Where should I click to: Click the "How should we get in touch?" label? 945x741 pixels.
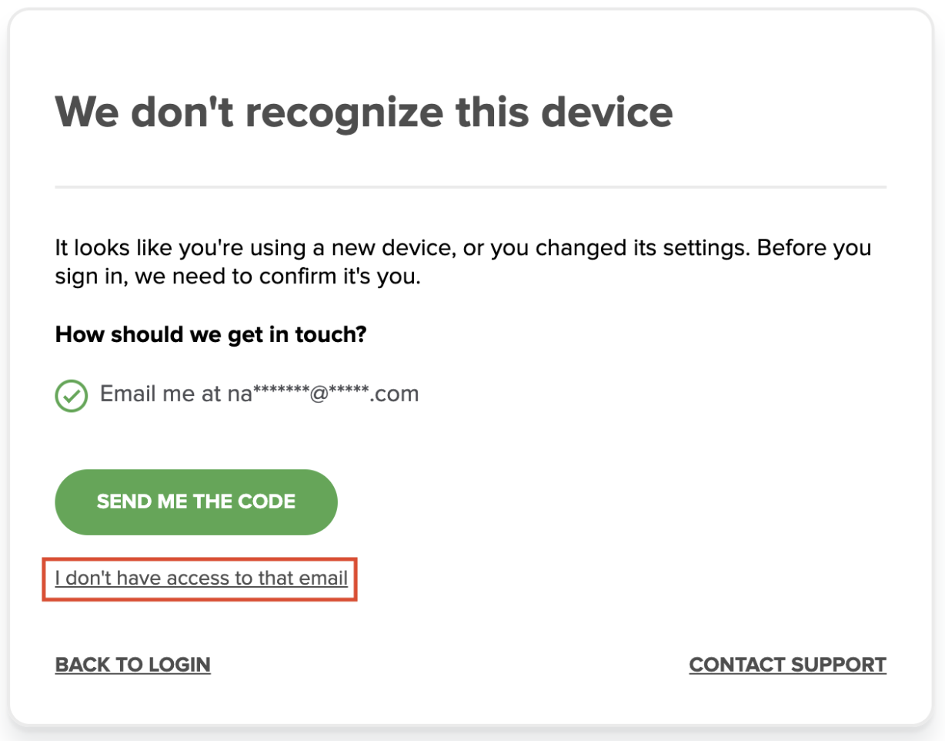(x=211, y=335)
